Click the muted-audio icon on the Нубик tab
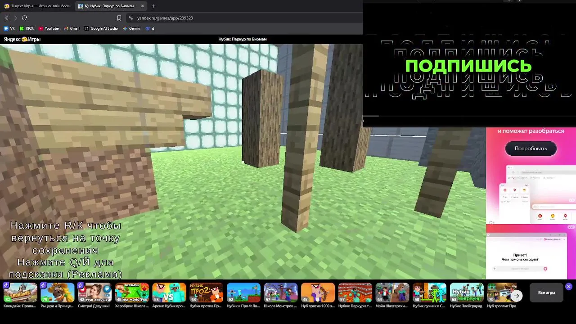Screen dimensions: 576x324 [87, 6]
